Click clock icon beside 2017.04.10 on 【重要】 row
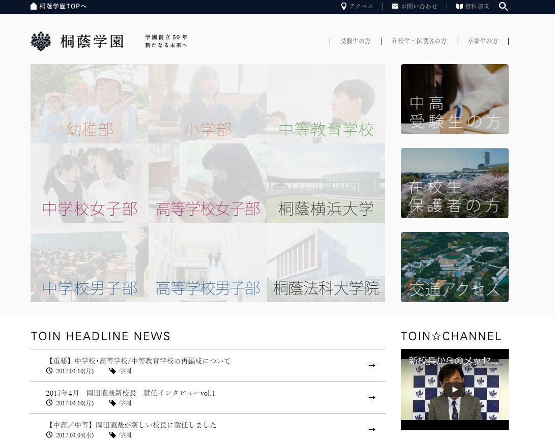Image resolution: width=555 pixels, height=444 pixels. tap(49, 371)
